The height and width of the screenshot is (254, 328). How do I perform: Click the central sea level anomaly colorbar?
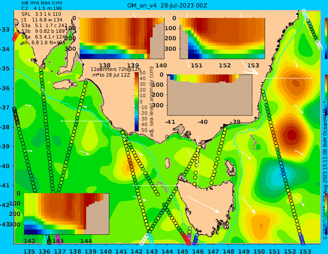pyautogui.click(x=136, y=102)
